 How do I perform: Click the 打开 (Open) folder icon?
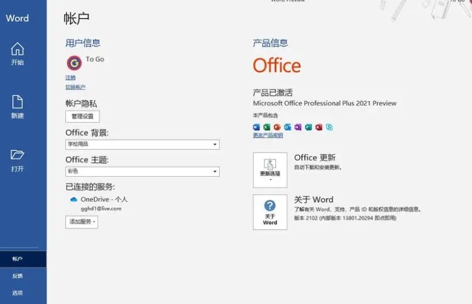point(17,155)
